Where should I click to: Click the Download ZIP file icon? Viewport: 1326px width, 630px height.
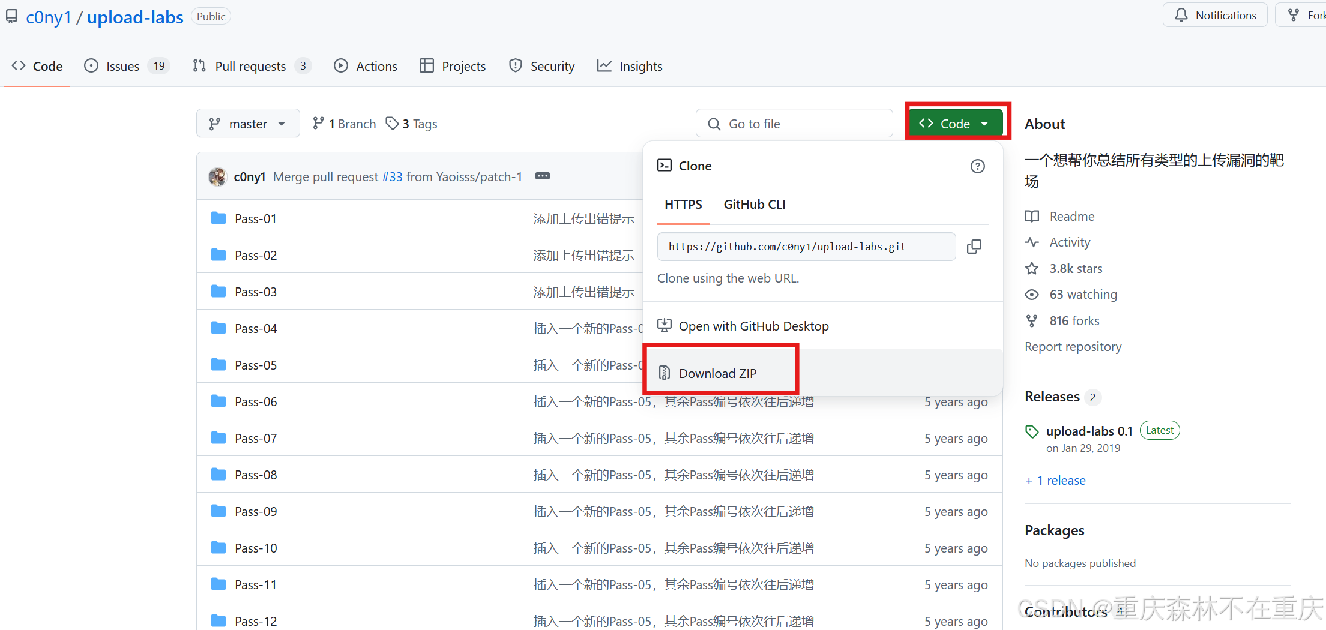(665, 373)
